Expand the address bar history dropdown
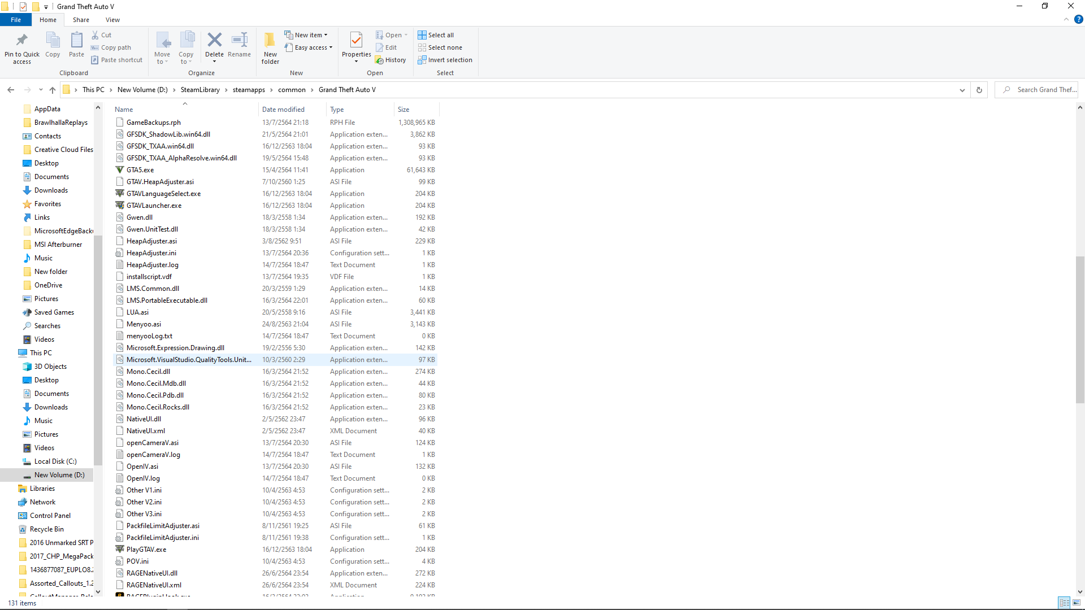 pyautogui.click(x=962, y=90)
